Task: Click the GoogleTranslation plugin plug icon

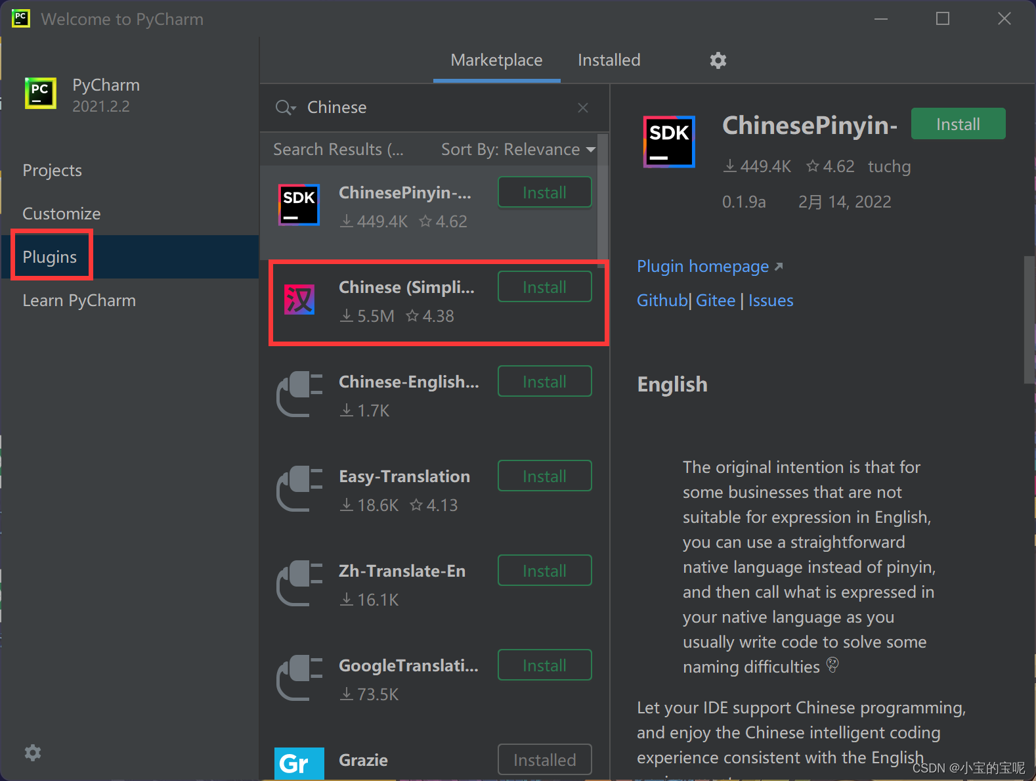Action: coord(299,678)
